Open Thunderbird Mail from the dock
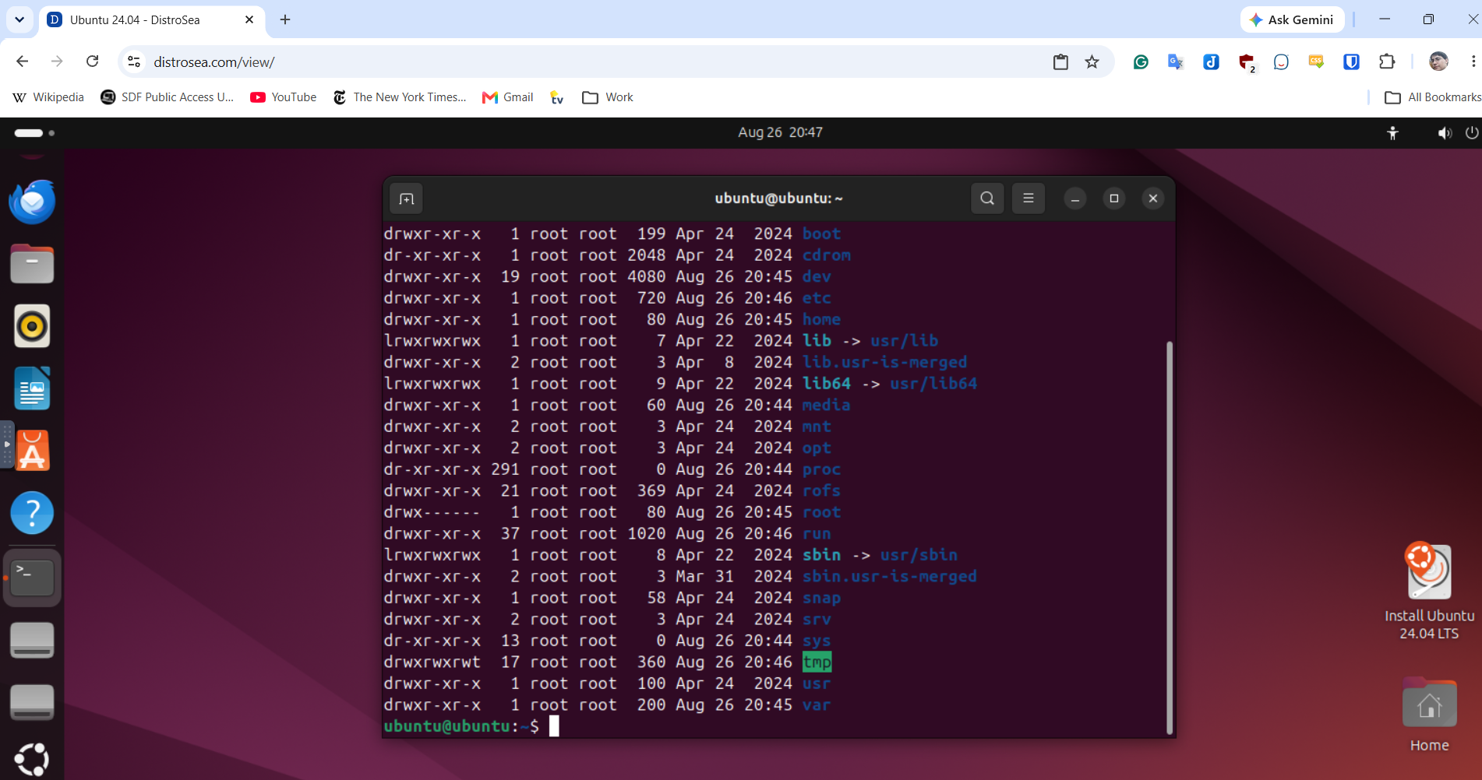Image resolution: width=1482 pixels, height=780 pixels. point(32,202)
